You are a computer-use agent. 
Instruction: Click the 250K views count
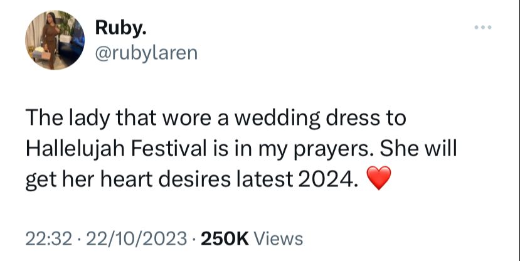pos(225,239)
